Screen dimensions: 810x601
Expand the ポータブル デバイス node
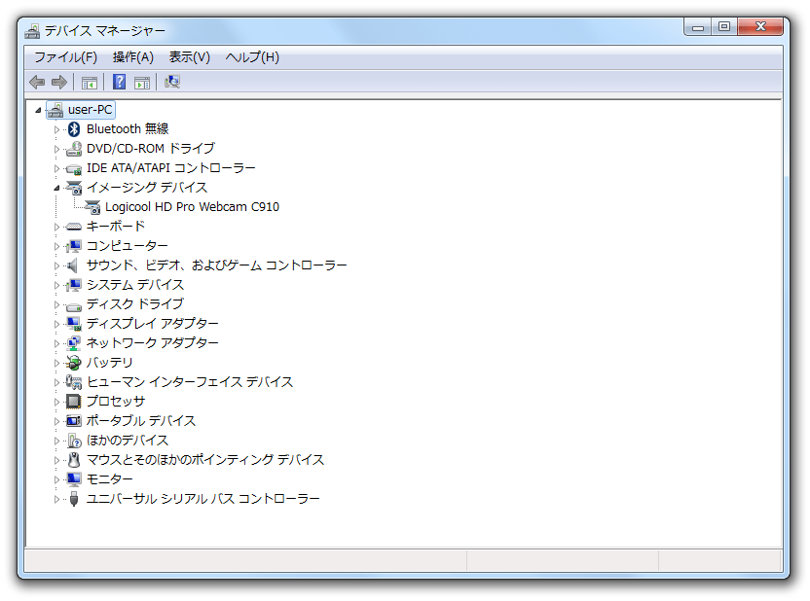point(56,421)
